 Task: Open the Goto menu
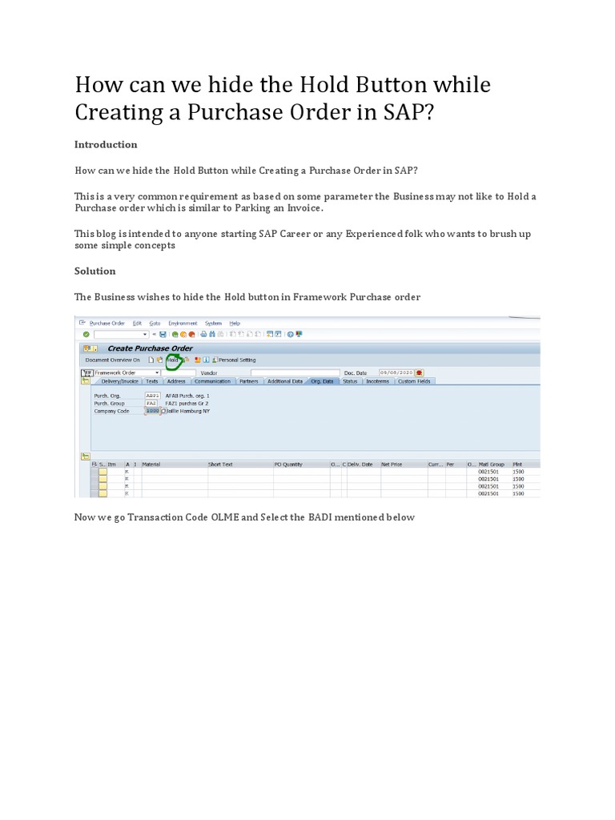pos(155,324)
